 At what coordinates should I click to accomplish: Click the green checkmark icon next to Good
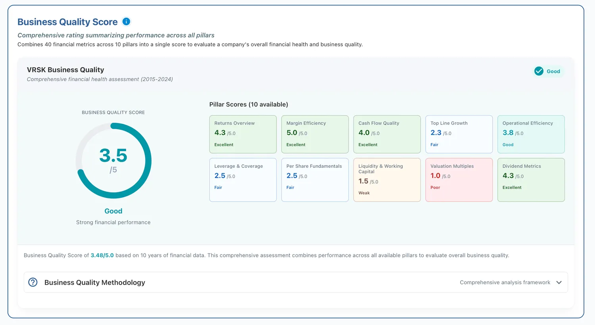539,71
